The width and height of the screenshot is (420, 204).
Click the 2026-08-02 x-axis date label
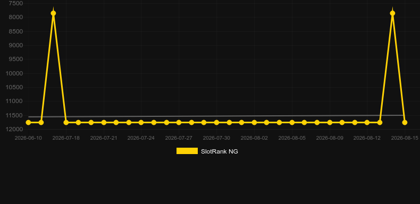click(x=254, y=138)
